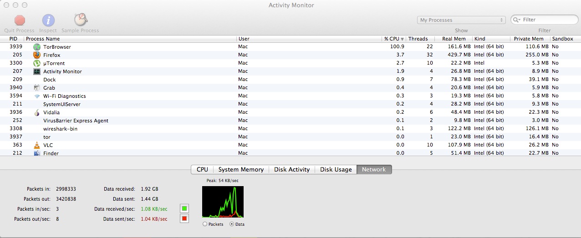Select the Data radio button
The height and width of the screenshot is (238, 581).
point(232,224)
